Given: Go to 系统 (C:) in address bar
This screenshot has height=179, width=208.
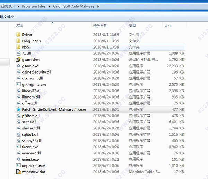Looking at the screenshot, I should [x=7, y=6].
